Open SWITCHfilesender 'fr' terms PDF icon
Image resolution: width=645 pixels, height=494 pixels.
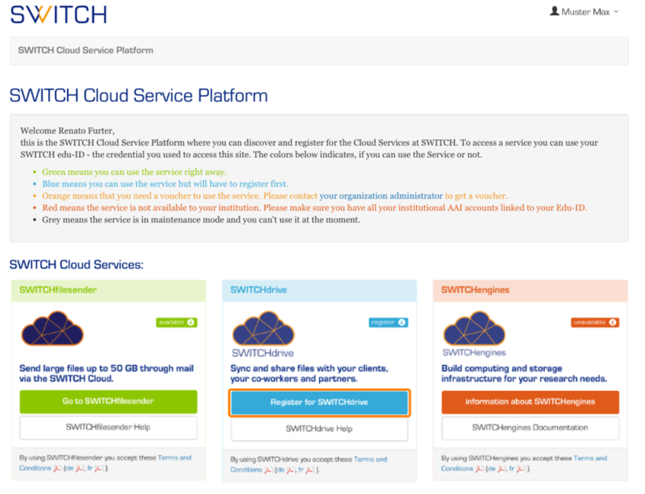click(x=99, y=468)
